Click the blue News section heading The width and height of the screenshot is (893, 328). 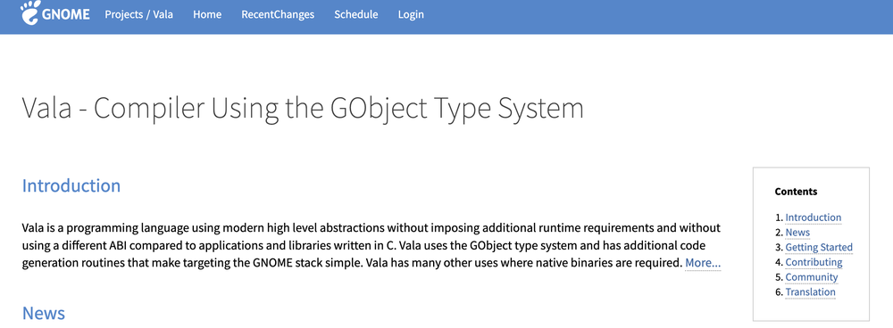[x=44, y=313]
